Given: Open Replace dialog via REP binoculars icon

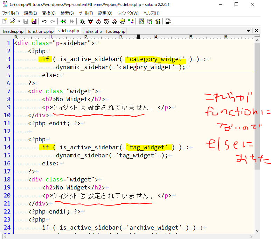Looking at the screenshot, I should point(106,21).
